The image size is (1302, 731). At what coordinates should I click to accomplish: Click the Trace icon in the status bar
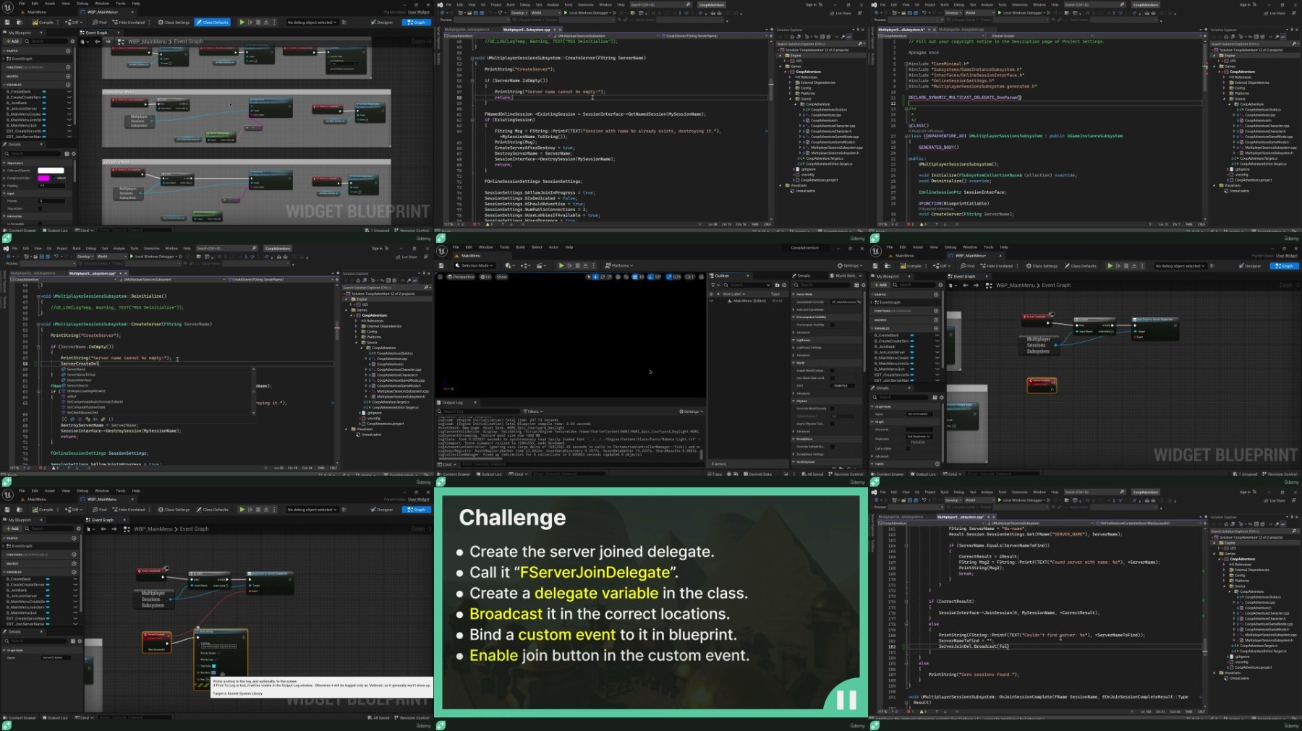(714, 474)
